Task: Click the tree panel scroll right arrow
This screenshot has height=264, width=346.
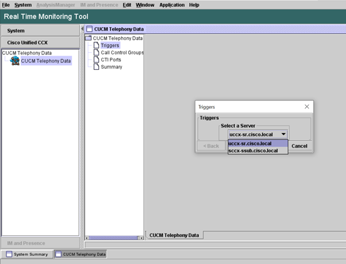Action: pos(142,238)
